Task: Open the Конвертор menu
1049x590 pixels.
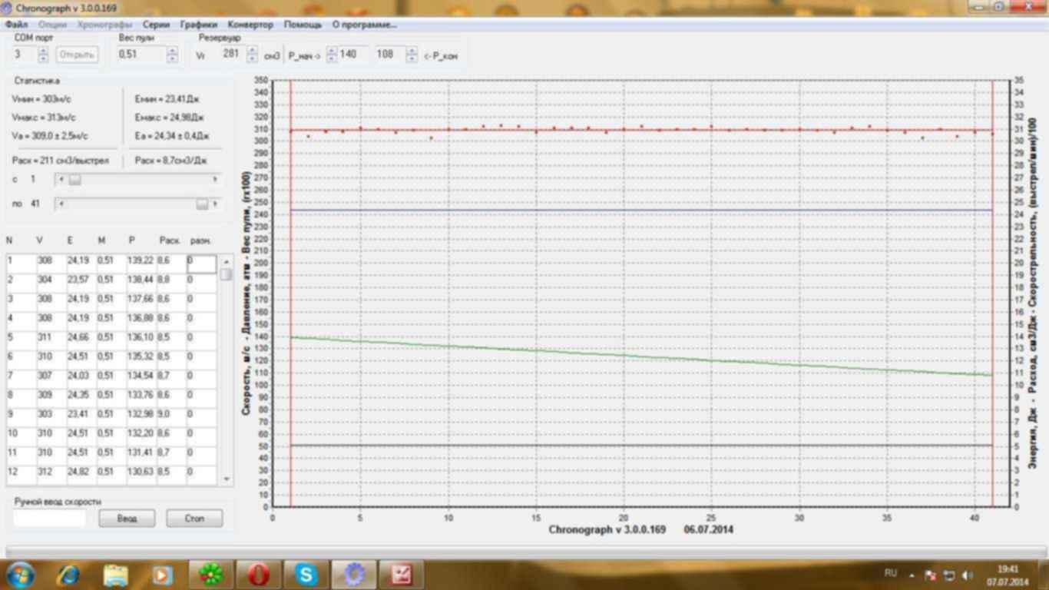Action: [250, 25]
